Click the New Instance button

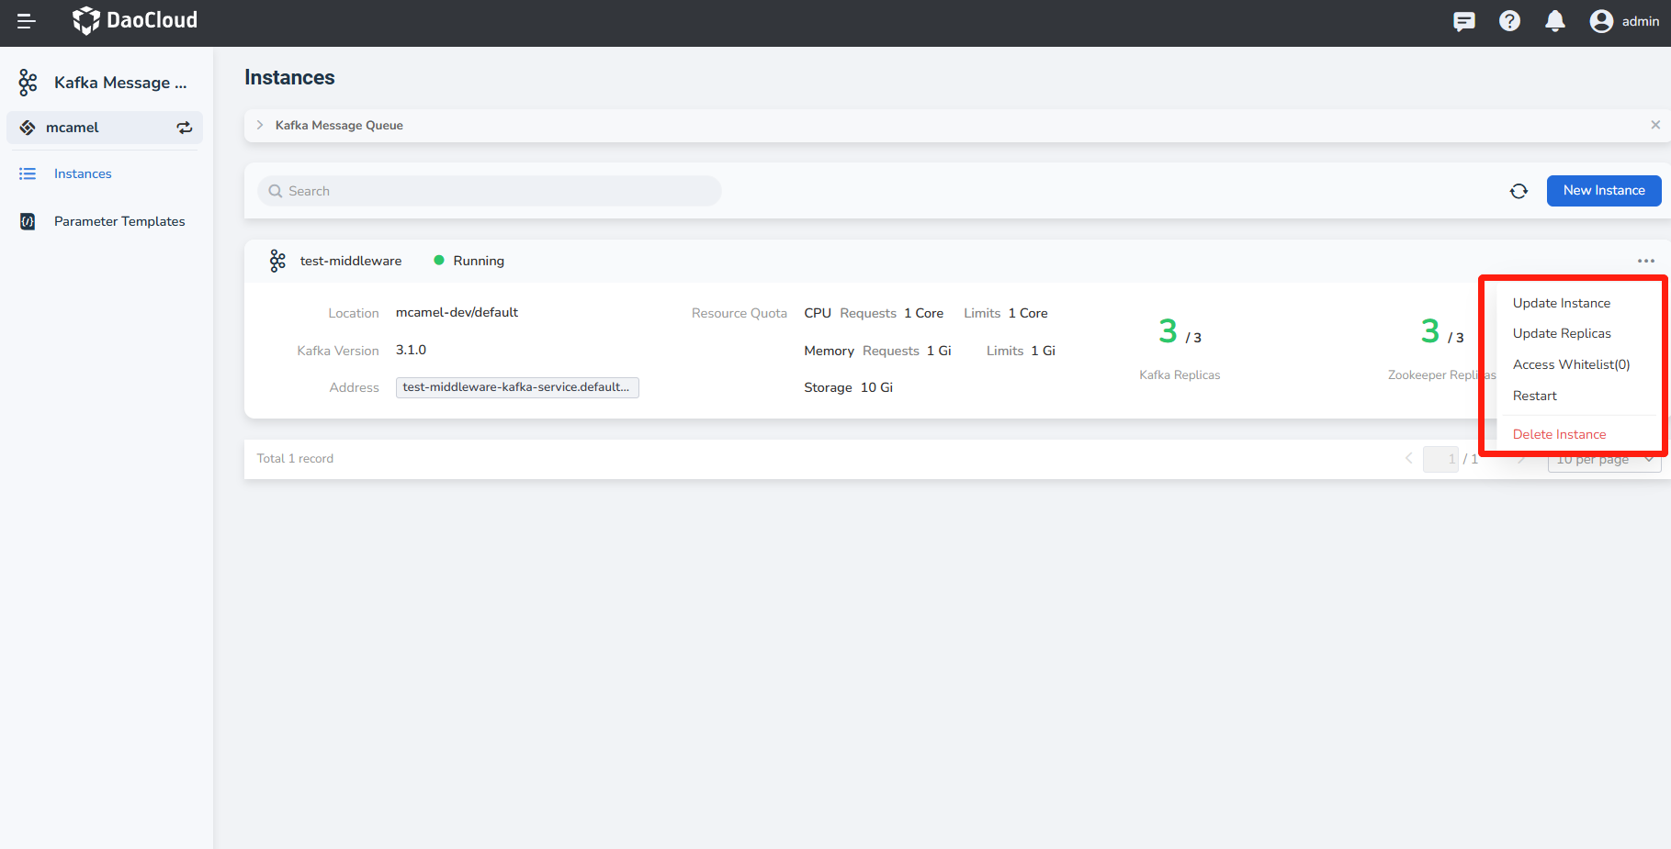tap(1603, 190)
